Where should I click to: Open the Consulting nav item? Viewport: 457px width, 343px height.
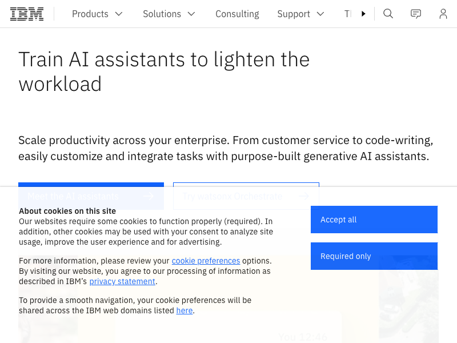[237, 14]
